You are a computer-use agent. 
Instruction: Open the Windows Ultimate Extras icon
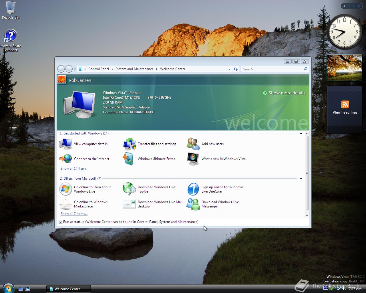128,159
